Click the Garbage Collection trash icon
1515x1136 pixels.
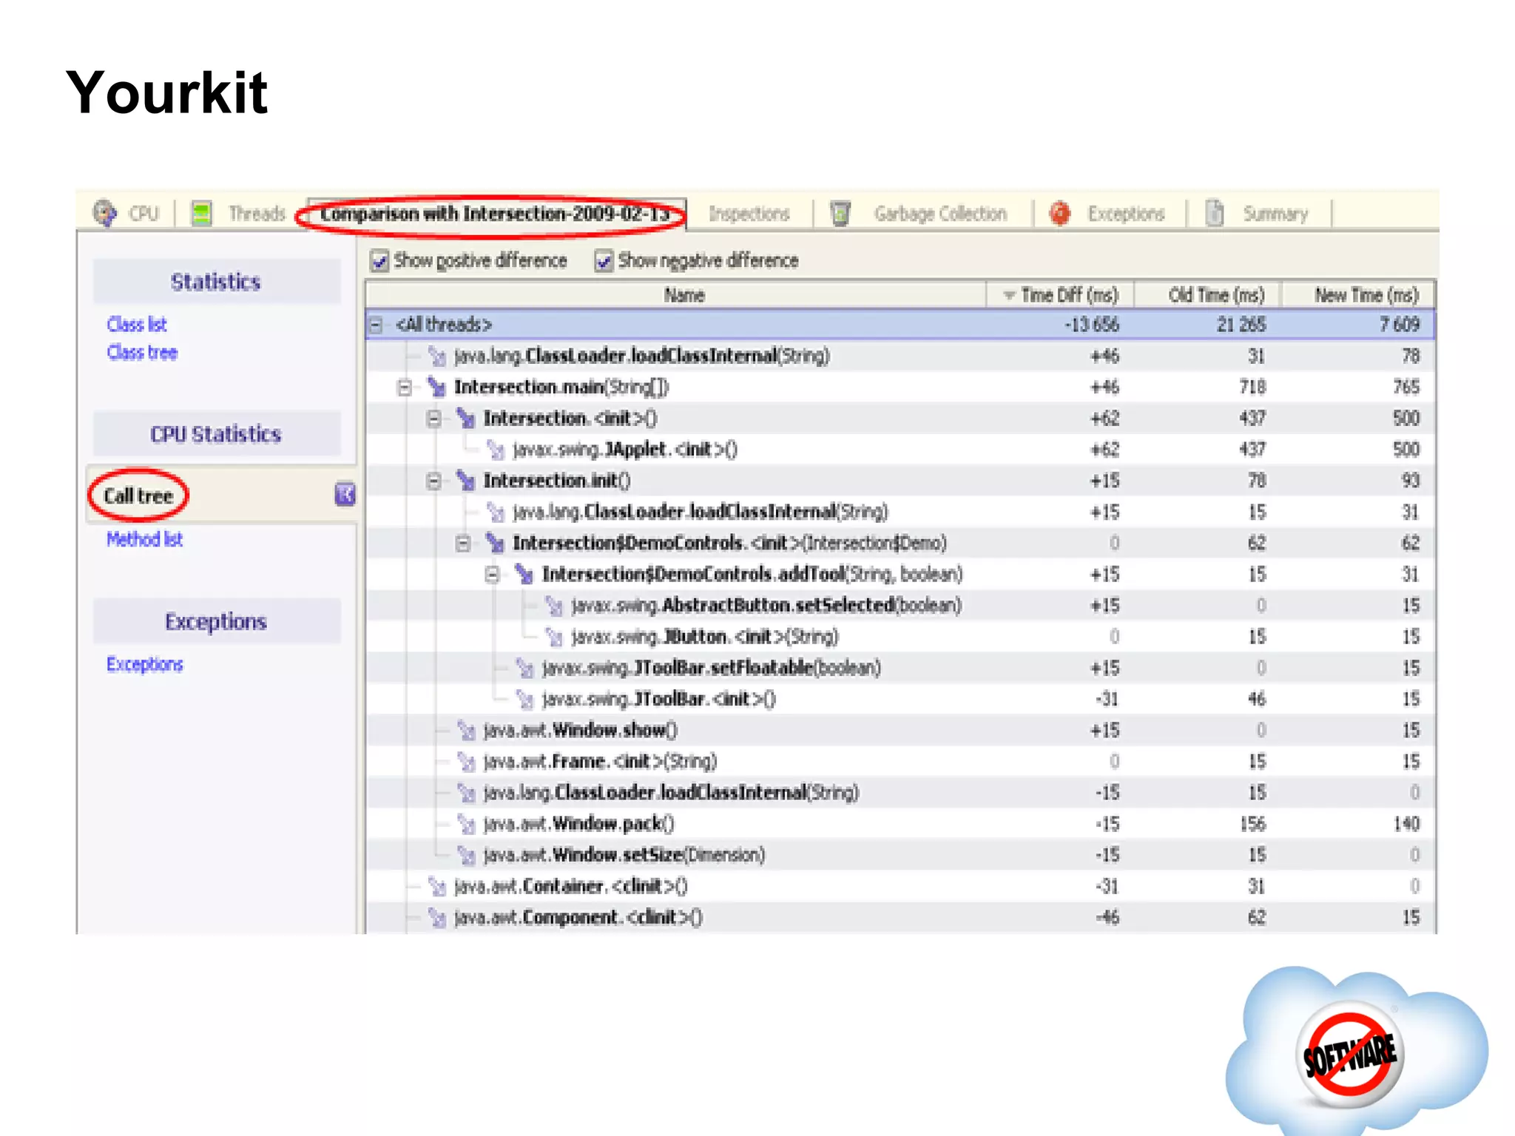pyautogui.click(x=840, y=214)
